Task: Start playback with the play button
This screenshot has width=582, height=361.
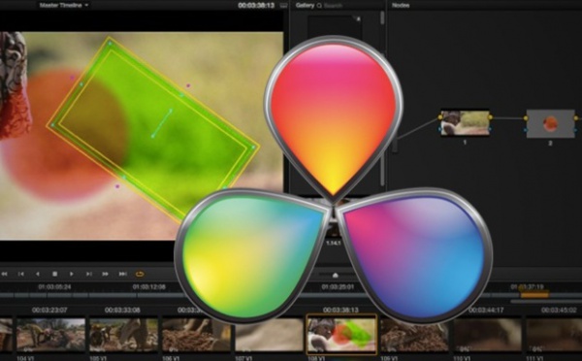Action: pos(71,274)
